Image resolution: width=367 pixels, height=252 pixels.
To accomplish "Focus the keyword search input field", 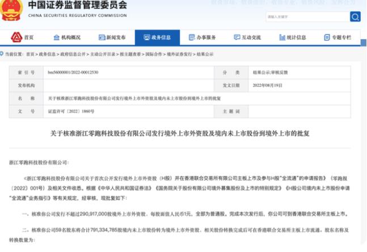I will (307, 16).
